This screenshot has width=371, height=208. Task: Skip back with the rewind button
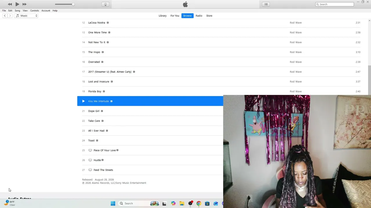point(10,4)
